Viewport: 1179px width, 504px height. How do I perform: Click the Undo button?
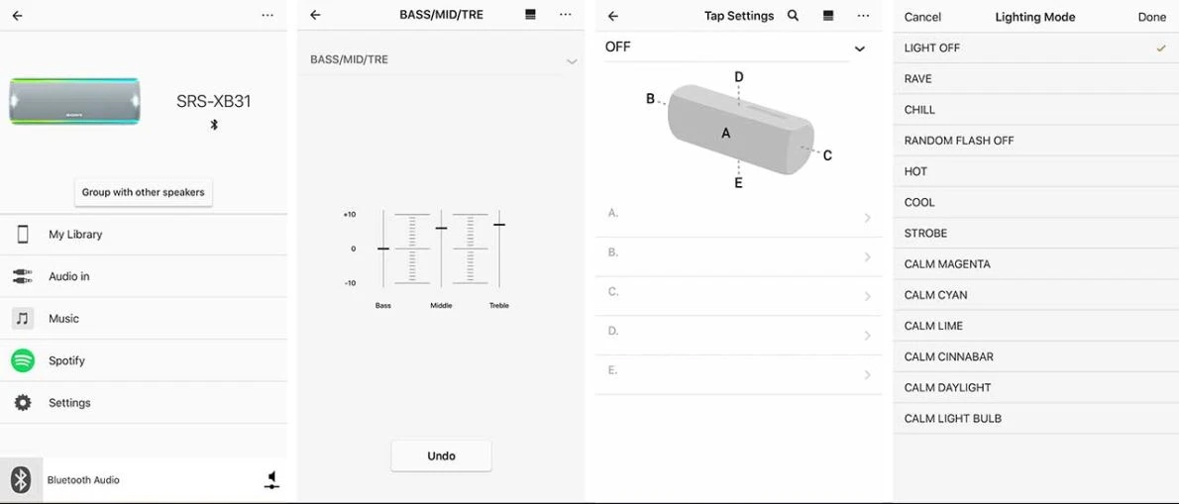441,455
